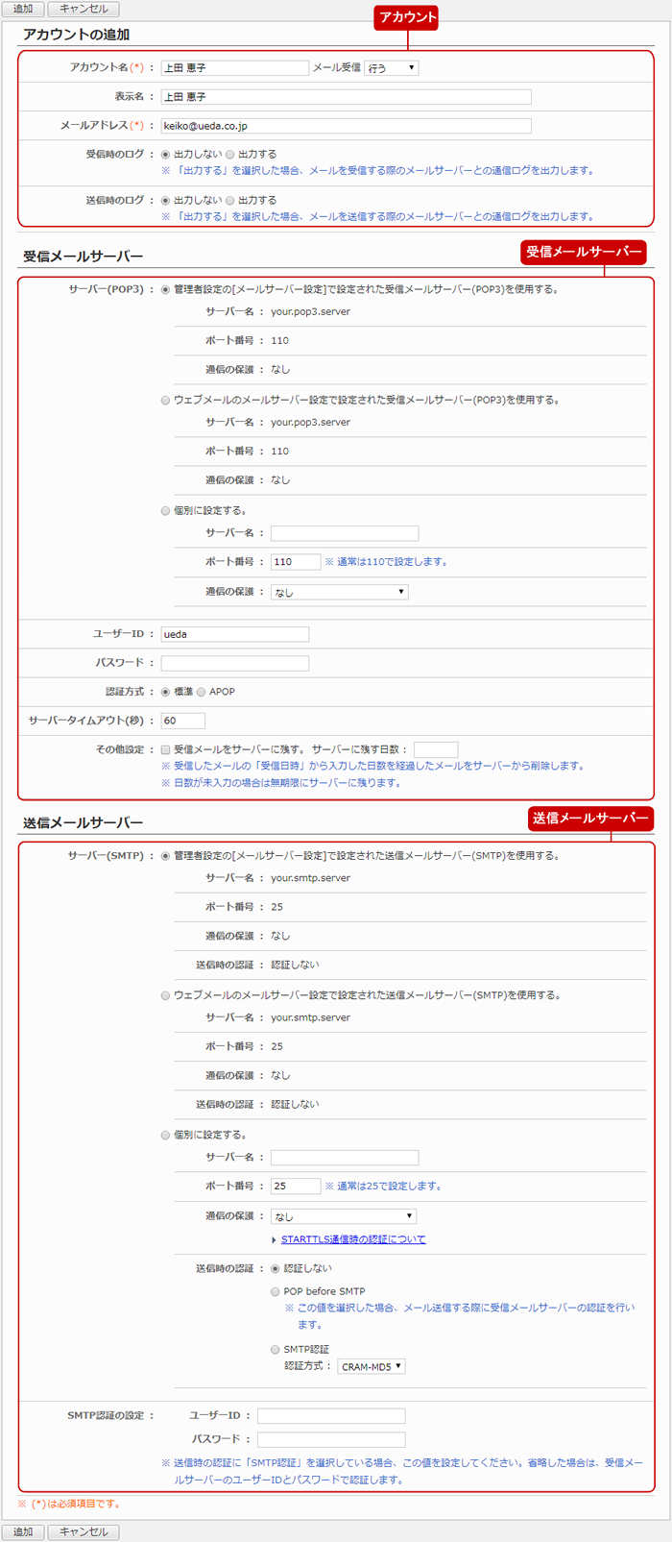Click the POP3 パスワード field
Screen dimensions: 672x1542
[234, 663]
